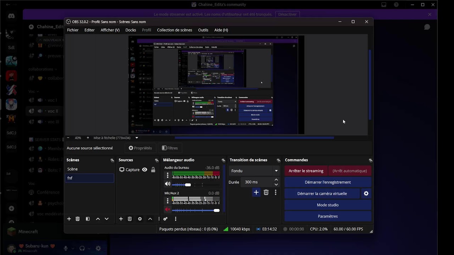Open the Editer menu
Screen dimensions: 454x255
pyautogui.click(x=89, y=30)
